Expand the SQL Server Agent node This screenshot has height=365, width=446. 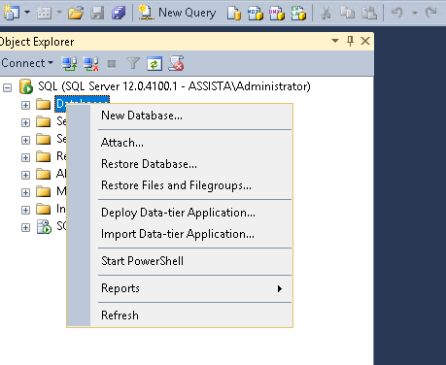tap(25, 227)
